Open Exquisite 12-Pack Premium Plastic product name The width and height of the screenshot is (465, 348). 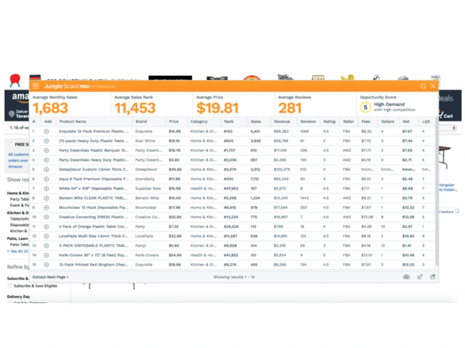[x=93, y=131]
